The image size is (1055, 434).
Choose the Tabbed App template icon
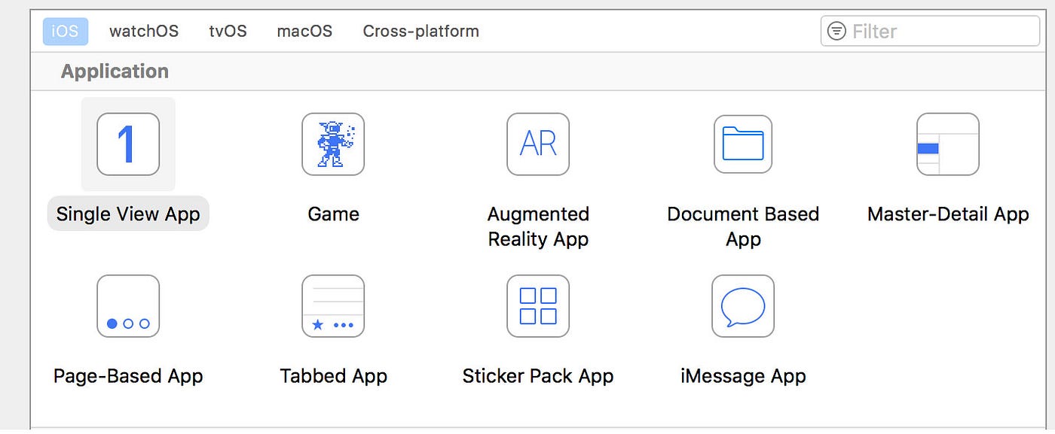coord(333,306)
